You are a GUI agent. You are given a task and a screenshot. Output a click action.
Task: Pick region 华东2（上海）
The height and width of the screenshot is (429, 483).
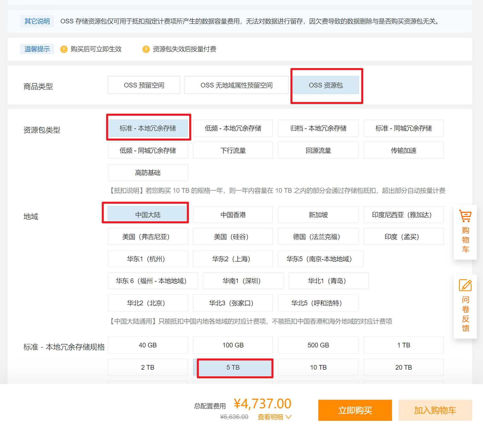(x=233, y=259)
